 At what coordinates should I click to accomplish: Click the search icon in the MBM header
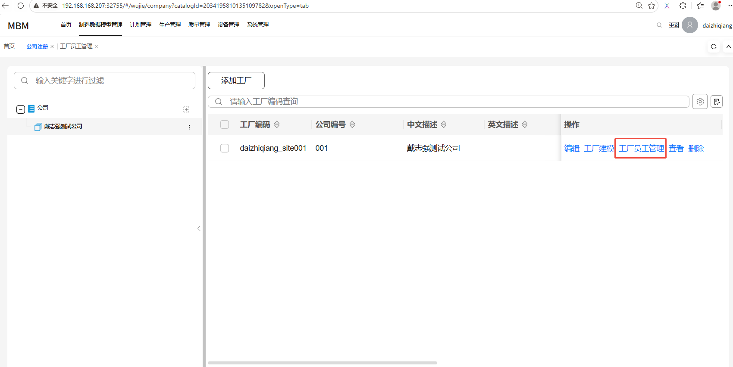tap(659, 25)
